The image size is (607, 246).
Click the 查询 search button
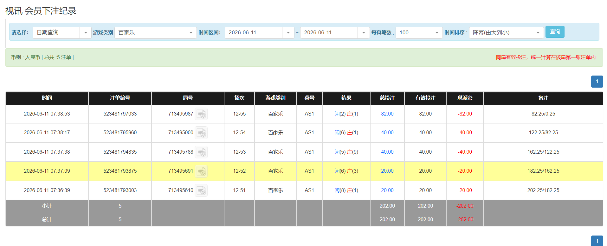tap(555, 32)
